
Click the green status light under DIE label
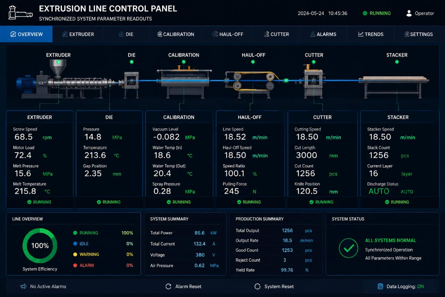132,62
